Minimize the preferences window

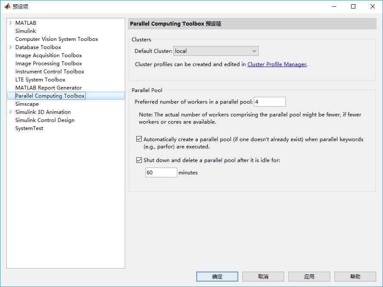pyautogui.click(x=334, y=6)
